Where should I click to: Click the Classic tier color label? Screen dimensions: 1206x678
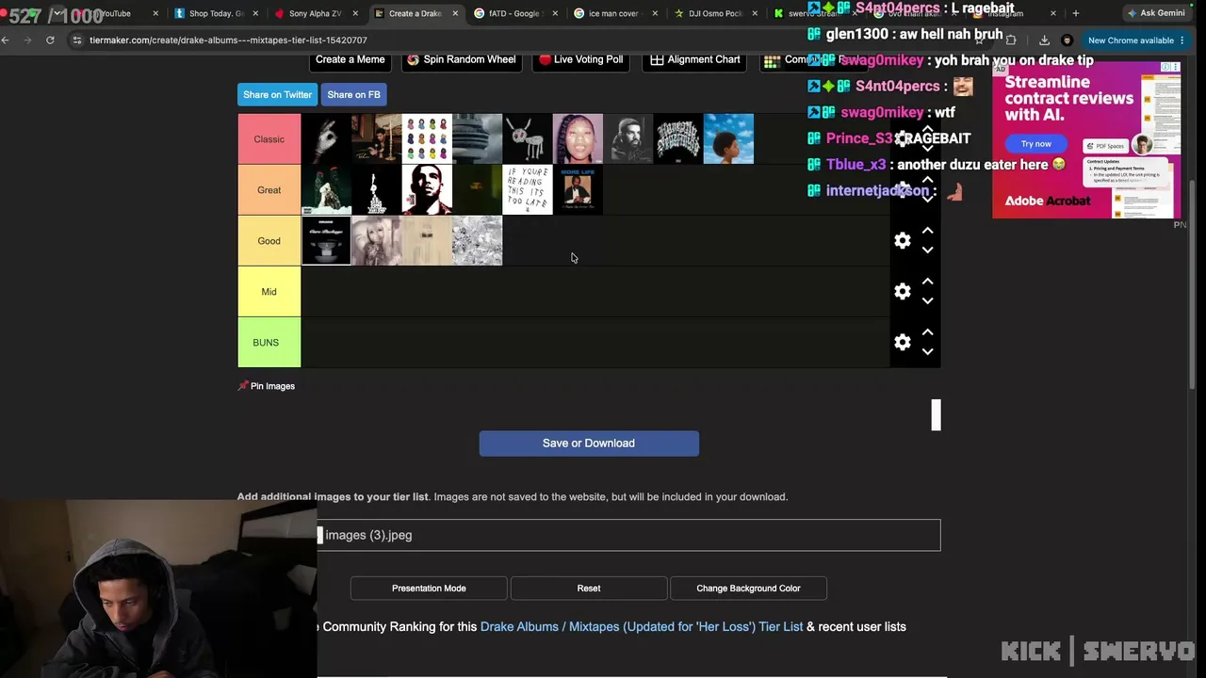coord(269,139)
